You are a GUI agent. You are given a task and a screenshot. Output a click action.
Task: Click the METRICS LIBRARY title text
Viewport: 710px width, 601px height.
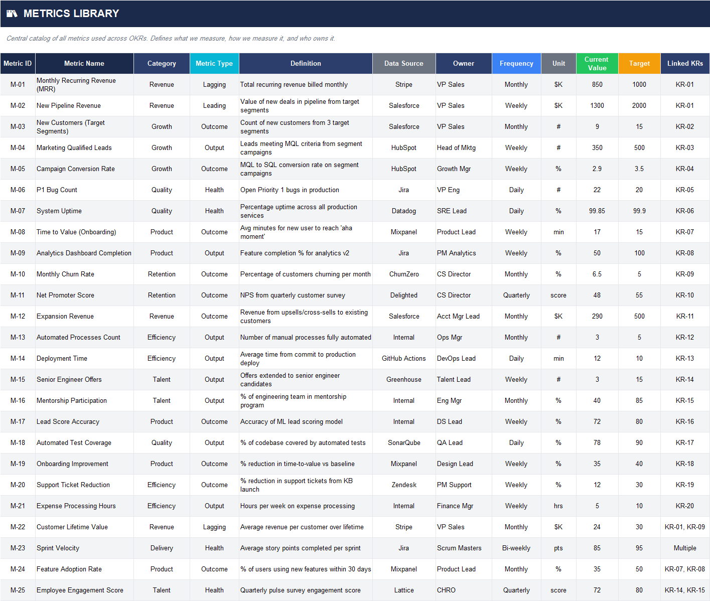(x=71, y=14)
